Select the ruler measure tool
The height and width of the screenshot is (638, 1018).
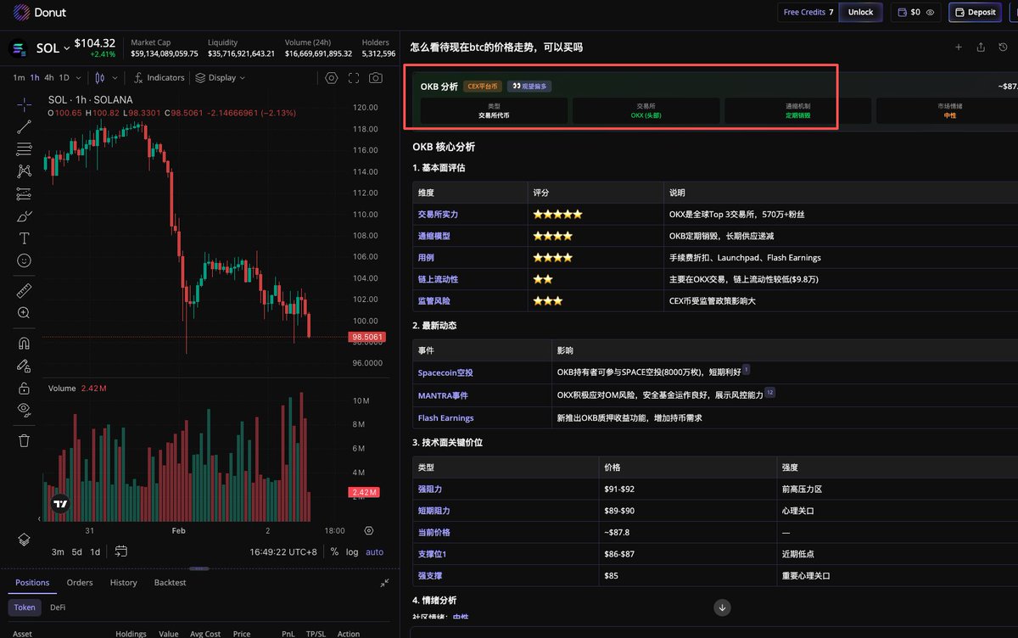[x=24, y=291]
